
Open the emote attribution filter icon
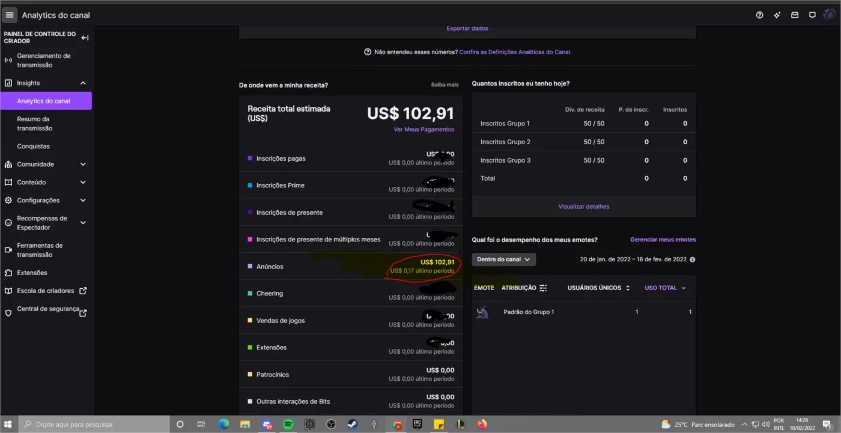(543, 288)
